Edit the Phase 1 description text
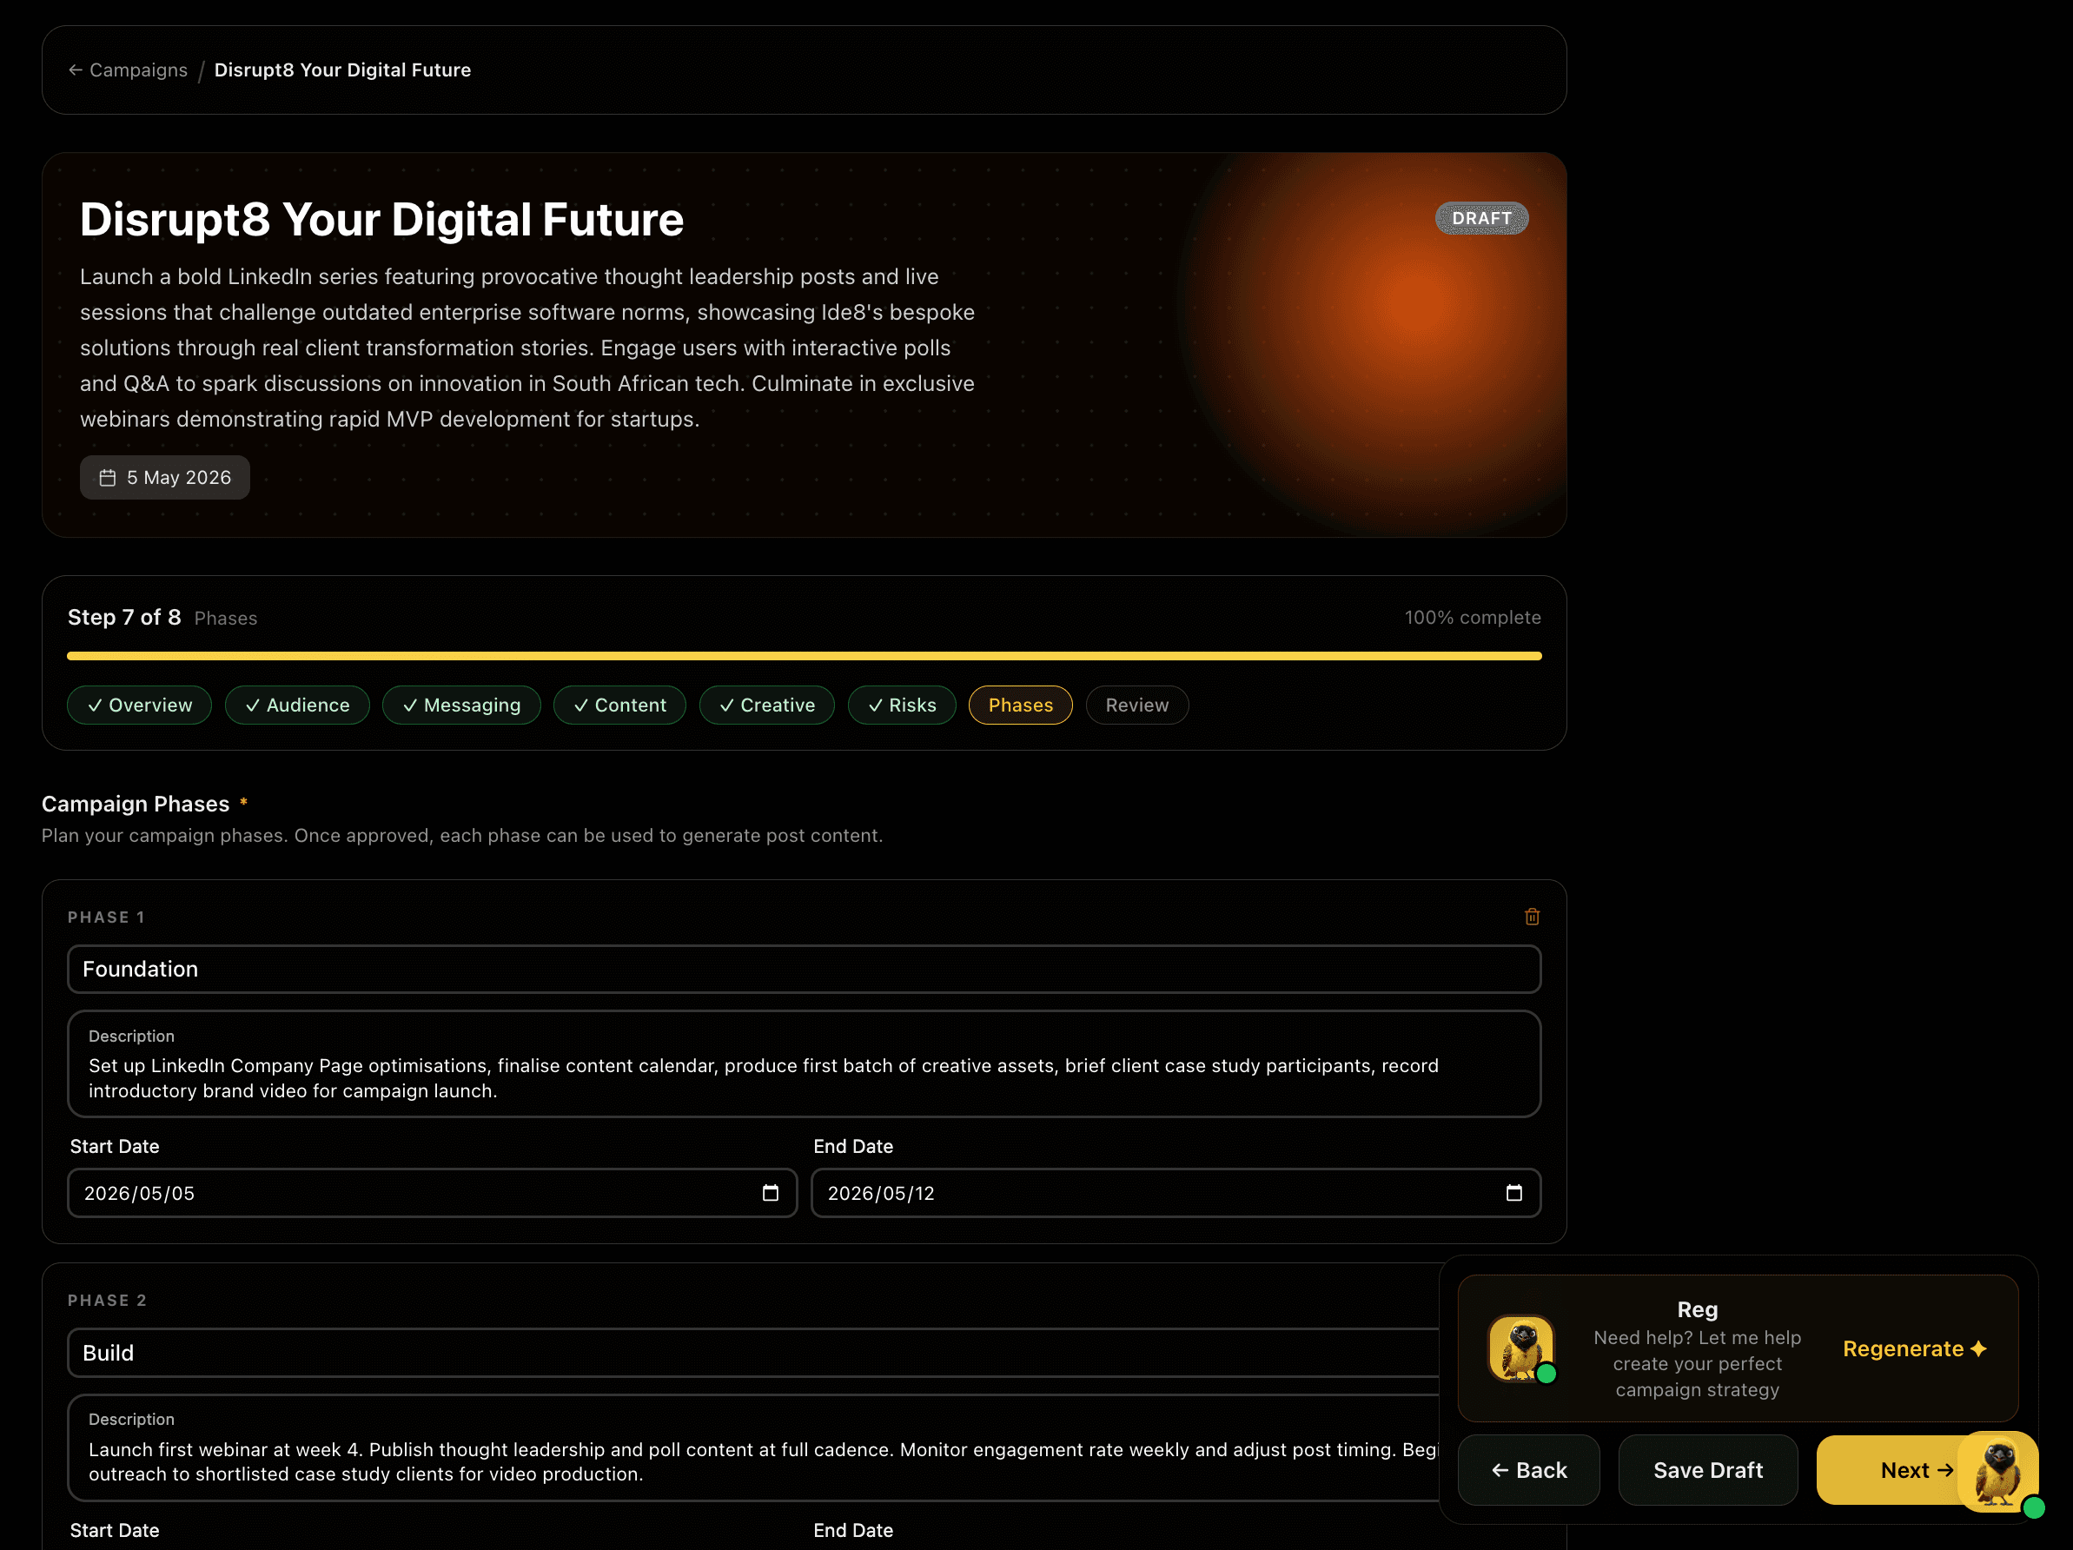Screen dimensions: 2073x1550 (x=804, y=1063)
